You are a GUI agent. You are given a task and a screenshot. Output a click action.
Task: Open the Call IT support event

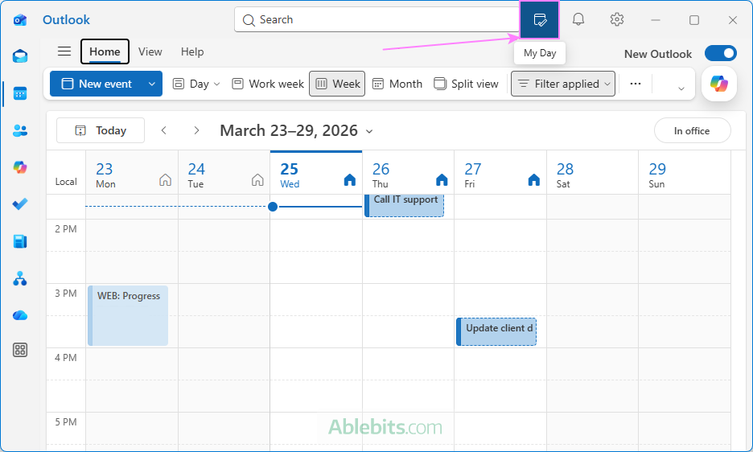pos(405,205)
